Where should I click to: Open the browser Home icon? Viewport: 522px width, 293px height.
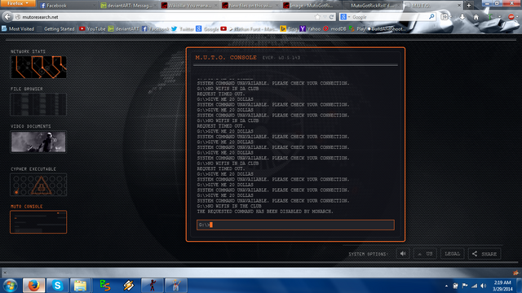476,17
